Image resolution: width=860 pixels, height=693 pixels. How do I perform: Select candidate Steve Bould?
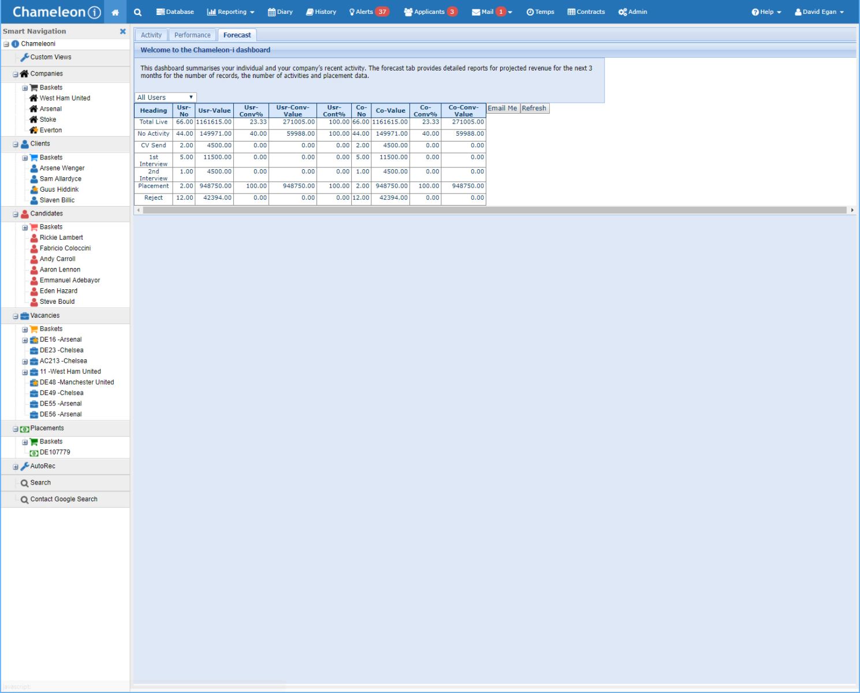pyautogui.click(x=57, y=301)
